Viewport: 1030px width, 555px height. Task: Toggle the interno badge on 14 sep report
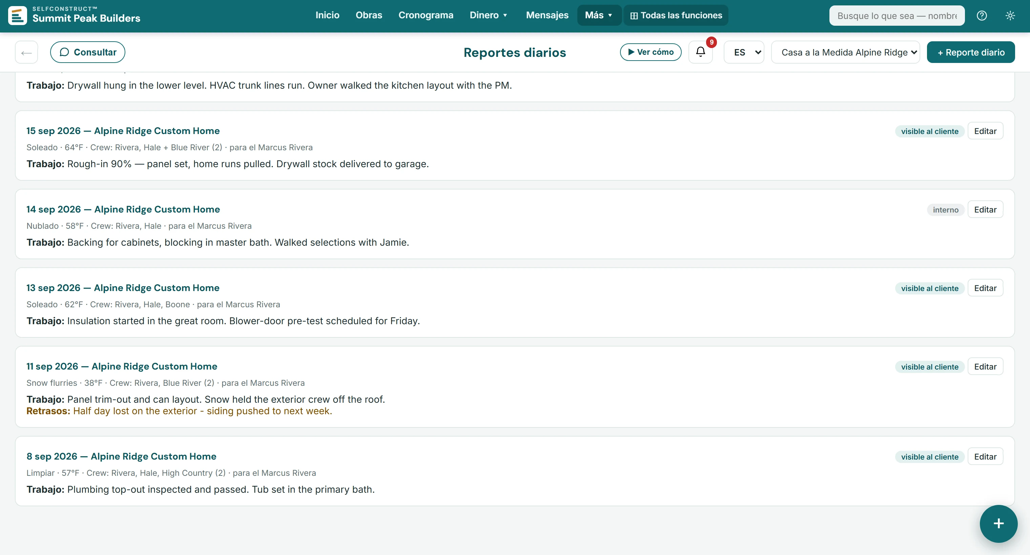(x=946, y=209)
